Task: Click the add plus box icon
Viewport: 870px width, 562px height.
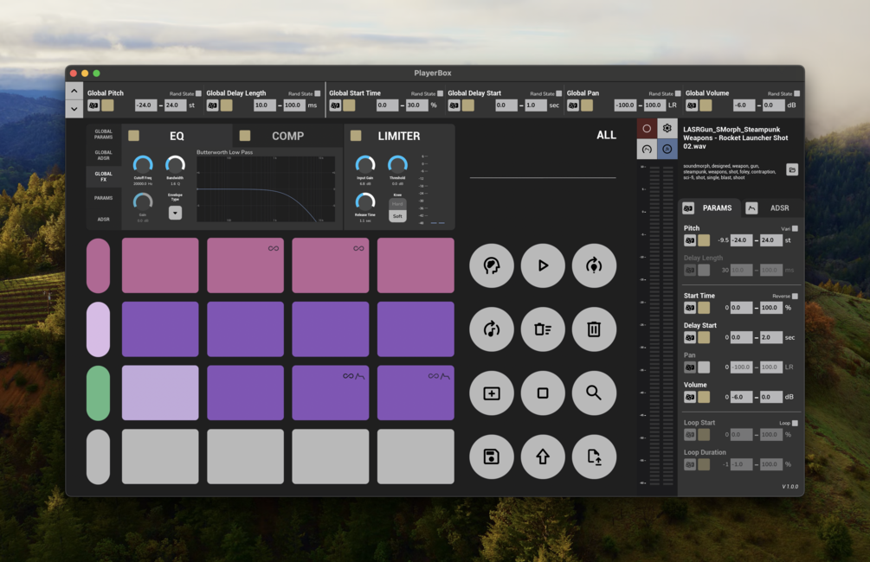Action: pos(492,393)
